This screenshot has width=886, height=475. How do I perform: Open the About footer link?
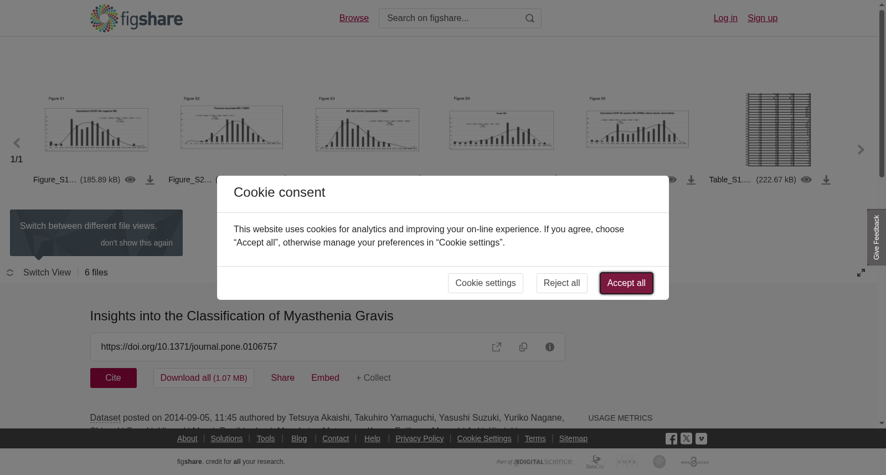[187, 438]
